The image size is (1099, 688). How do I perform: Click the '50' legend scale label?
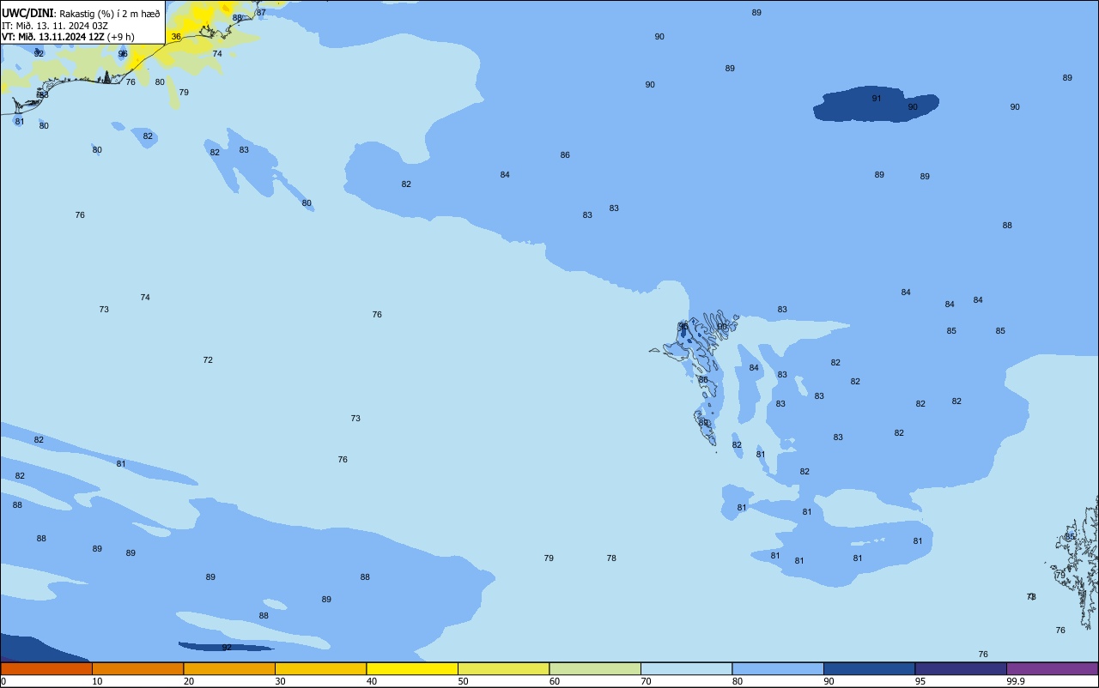463,681
